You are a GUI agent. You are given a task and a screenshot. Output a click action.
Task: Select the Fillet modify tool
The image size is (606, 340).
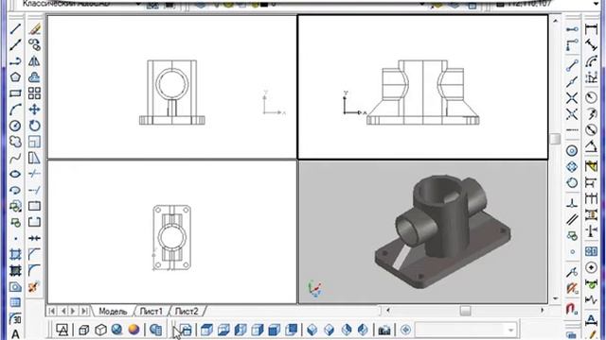pyautogui.click(x=34, y=271)
